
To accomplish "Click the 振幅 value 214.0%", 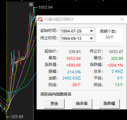I will [x=74, y=72].
